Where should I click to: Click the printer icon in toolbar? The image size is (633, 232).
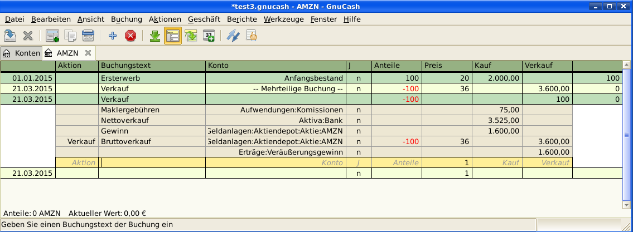[88, 36]
